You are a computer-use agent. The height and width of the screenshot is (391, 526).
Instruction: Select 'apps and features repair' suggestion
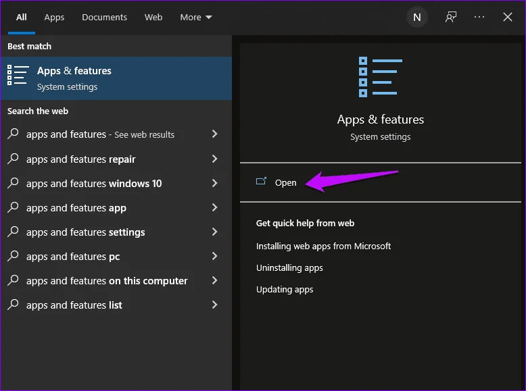116,159
